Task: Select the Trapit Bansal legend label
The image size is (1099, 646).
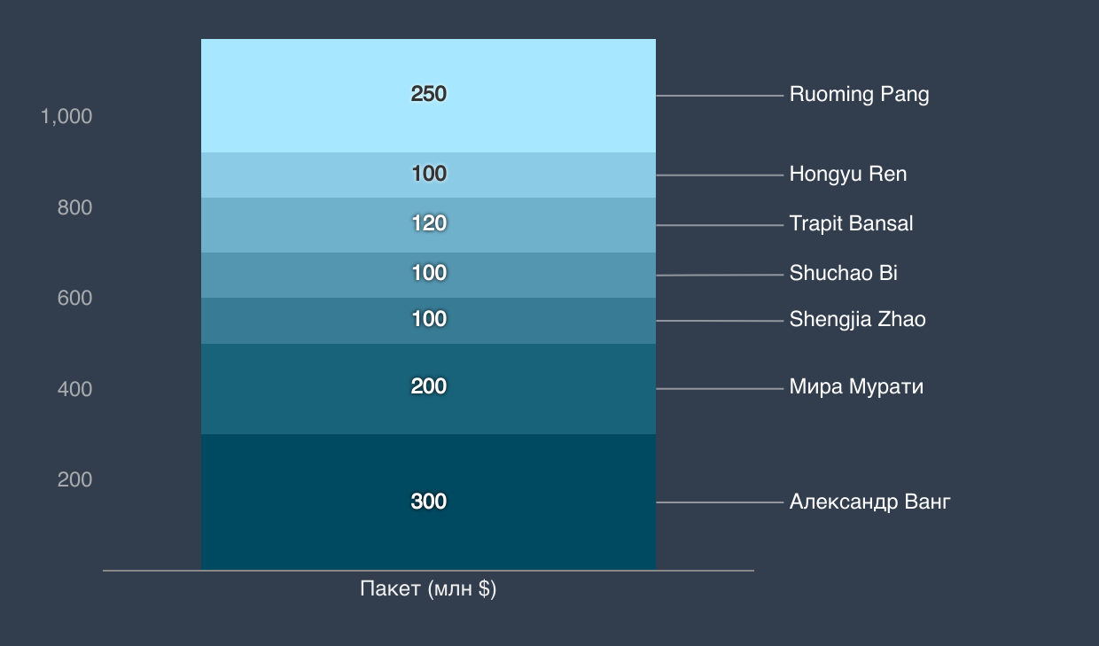Action: coord(851,224)
